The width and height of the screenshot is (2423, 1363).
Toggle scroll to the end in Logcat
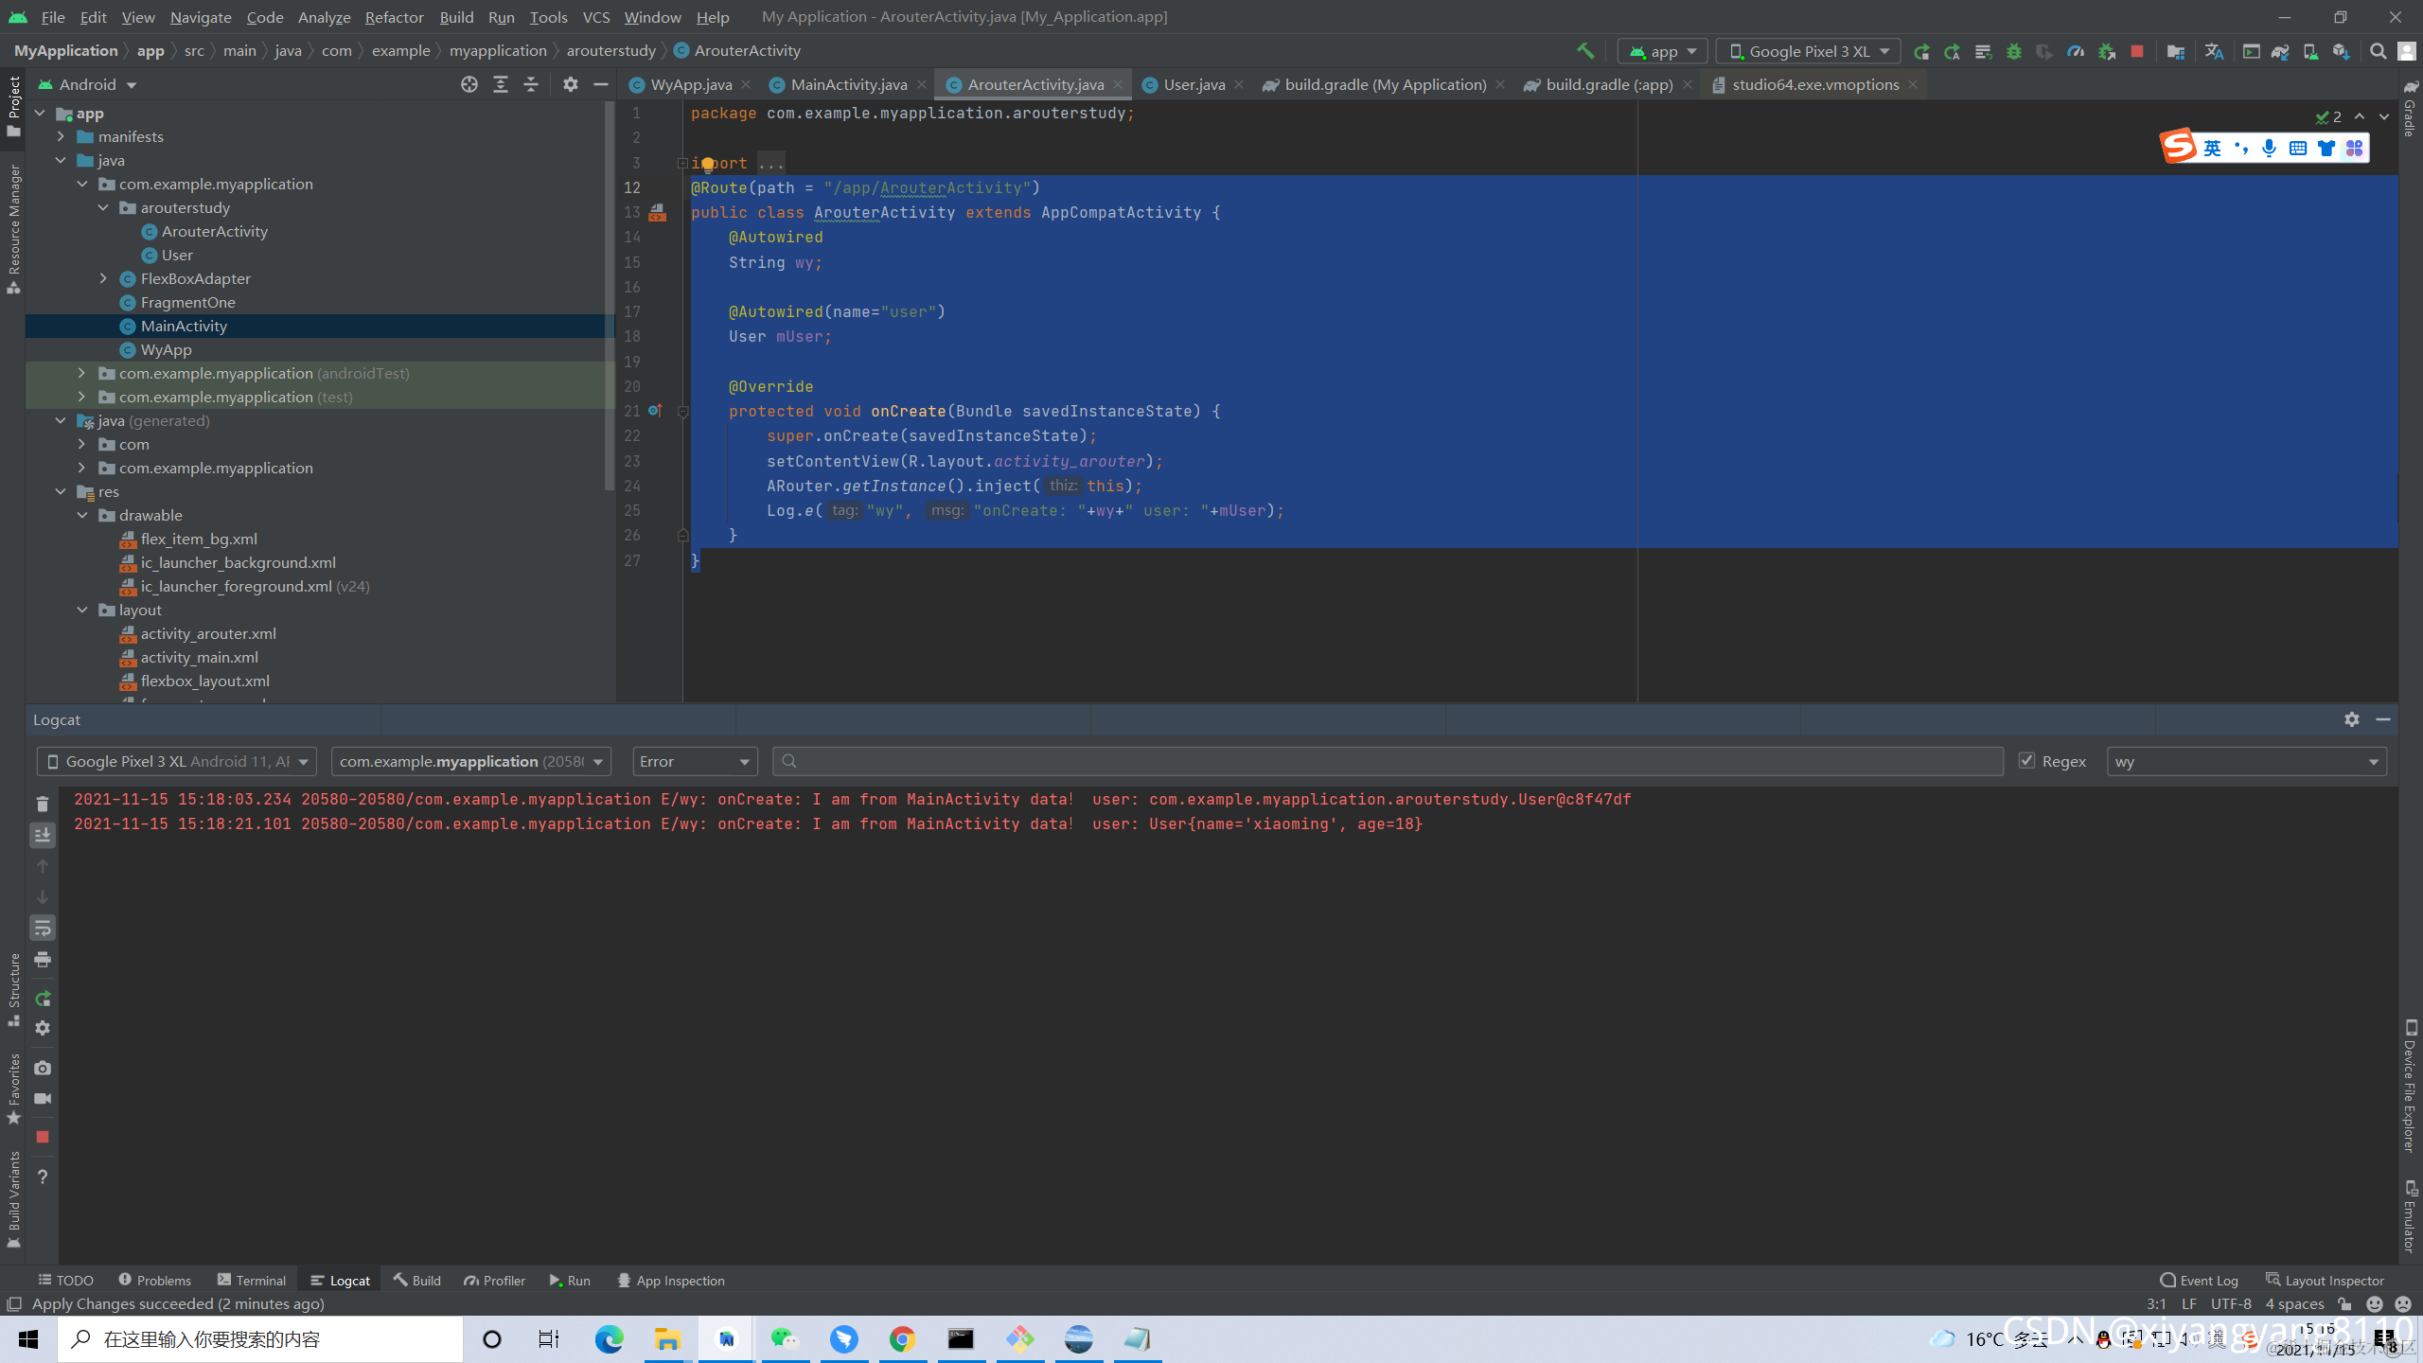click(x=43, y=835)
